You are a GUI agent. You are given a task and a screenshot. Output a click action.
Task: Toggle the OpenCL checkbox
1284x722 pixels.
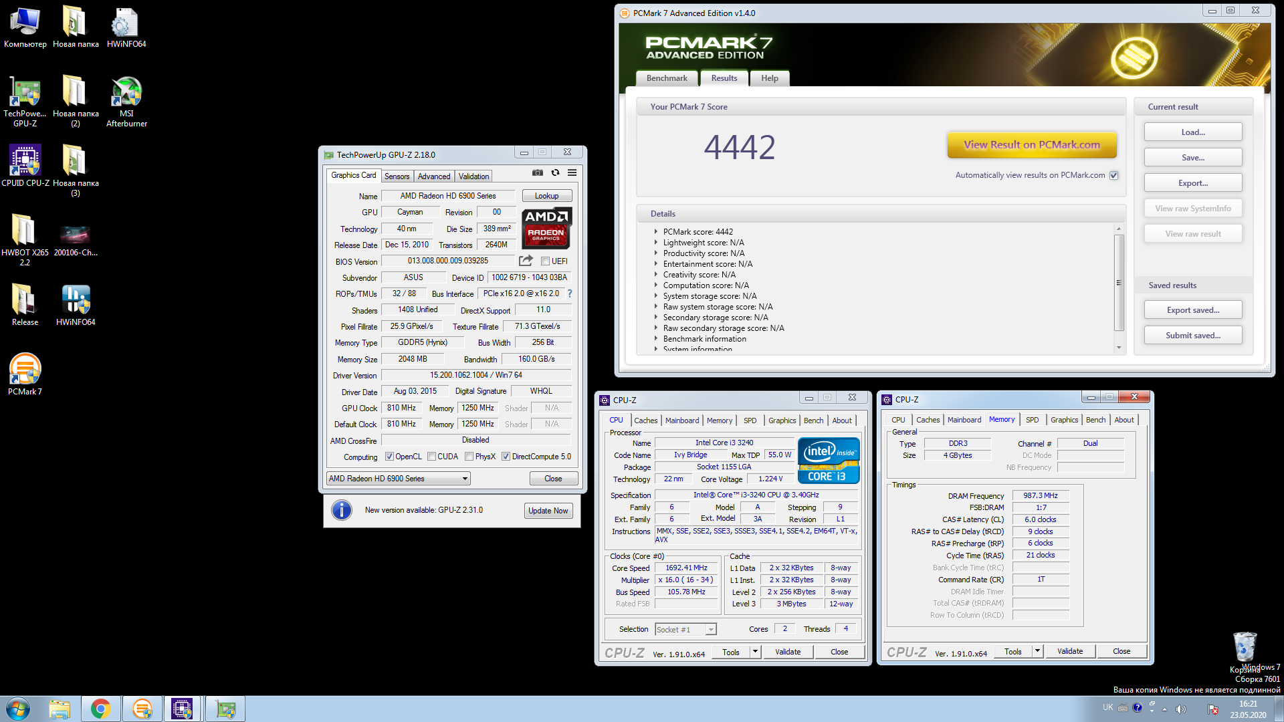pos(389,457)
